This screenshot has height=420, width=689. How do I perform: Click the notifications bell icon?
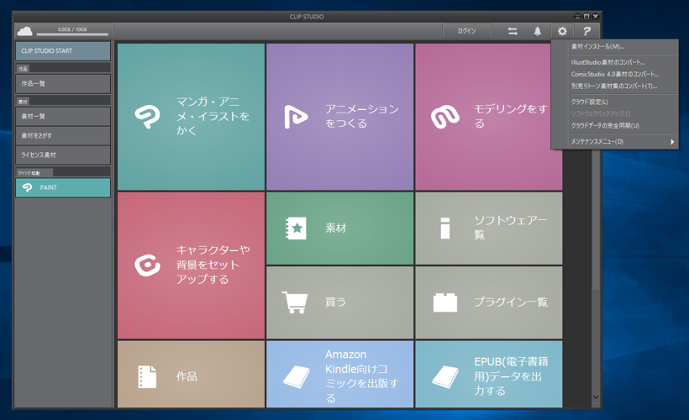pos(538,31)
